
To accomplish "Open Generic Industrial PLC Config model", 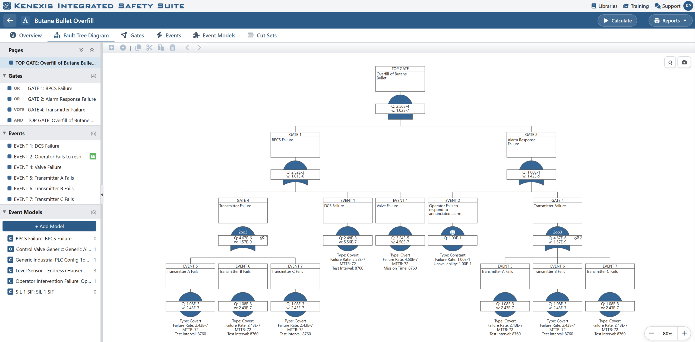I will tap(50, 260).
